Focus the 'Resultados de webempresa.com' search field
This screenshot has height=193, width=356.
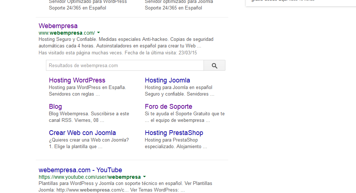[x=125, y=65]
